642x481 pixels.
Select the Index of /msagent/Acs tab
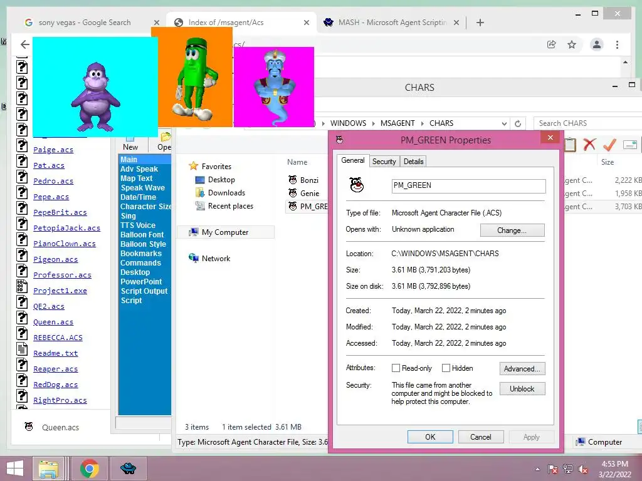pos(241,23)
